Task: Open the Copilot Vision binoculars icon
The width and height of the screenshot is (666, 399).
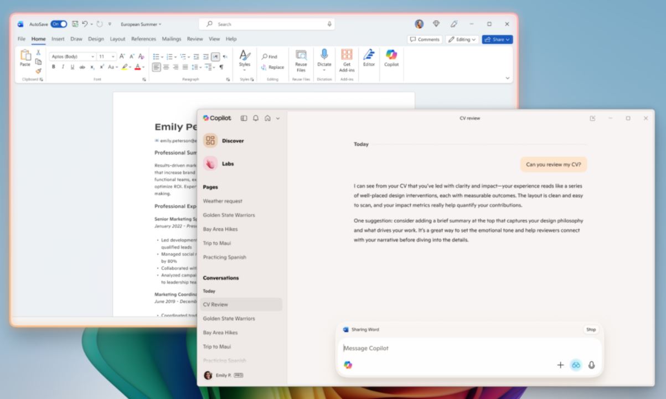Action: pos(576,365)
